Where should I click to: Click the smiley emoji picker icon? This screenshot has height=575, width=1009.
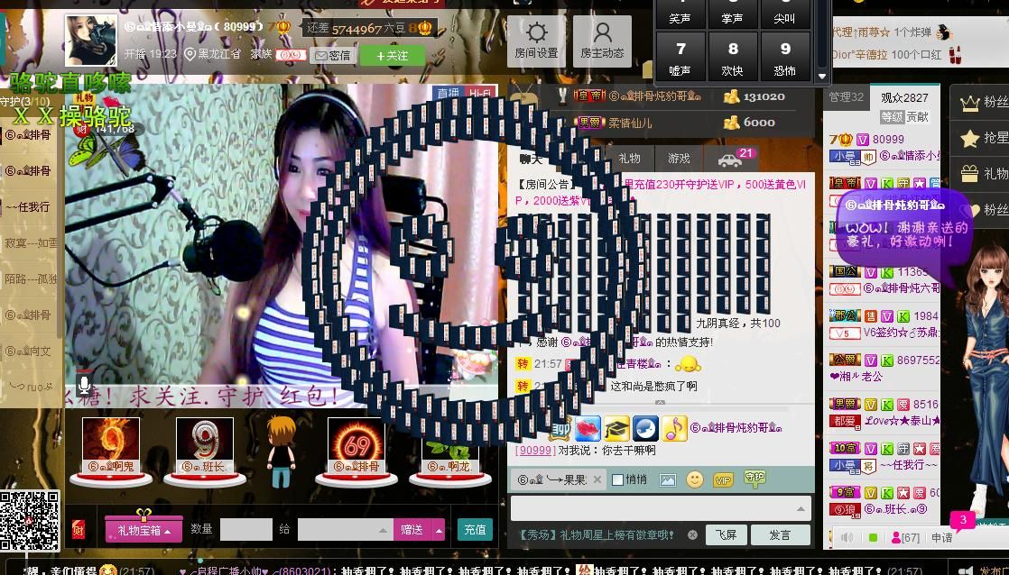click(x=694, y=479)
